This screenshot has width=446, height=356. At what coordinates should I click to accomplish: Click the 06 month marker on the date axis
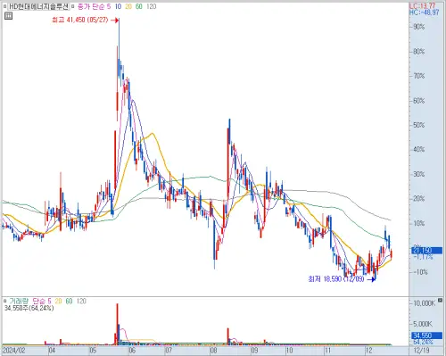click(x=132, y=351)
